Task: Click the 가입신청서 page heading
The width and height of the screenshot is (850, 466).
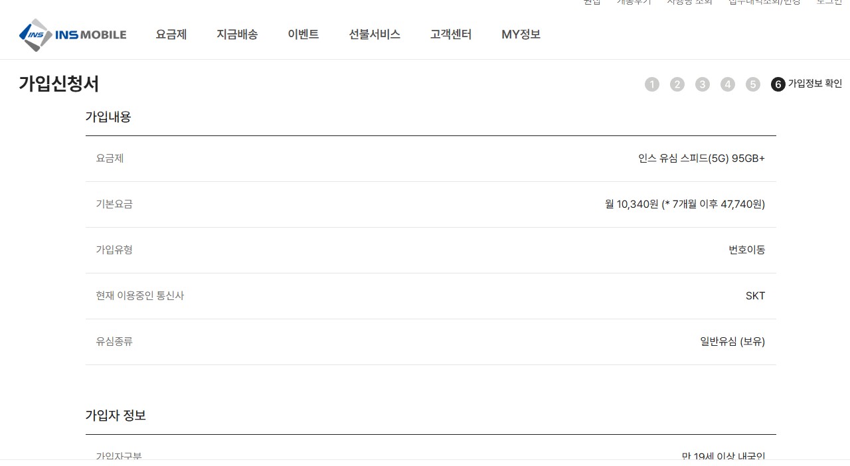Action: point(59,84)
